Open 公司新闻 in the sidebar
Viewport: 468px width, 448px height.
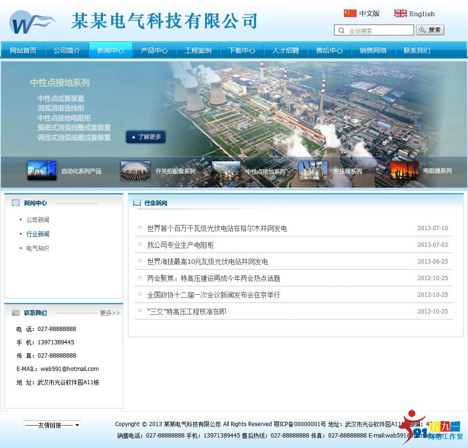pos(38,220)
